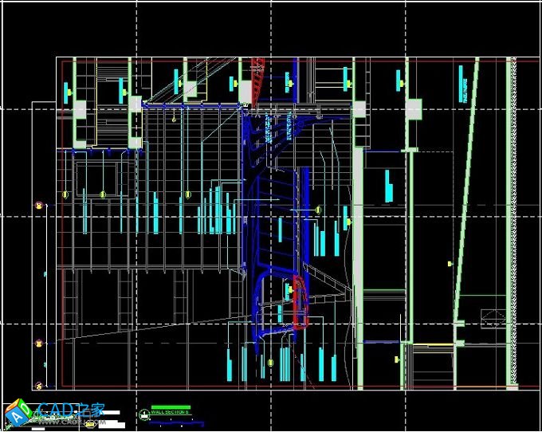Click the CAD之家 colorful cube logo
This screenshot has width=542, height=432.
(x=17, y=412)
